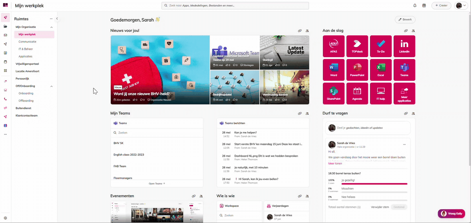
Task: Click the global search field
Action: [235, 5]
